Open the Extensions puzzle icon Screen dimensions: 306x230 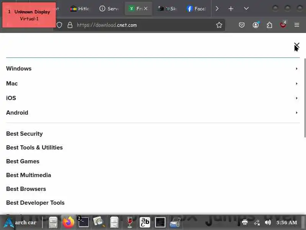(x=269, y=25)
